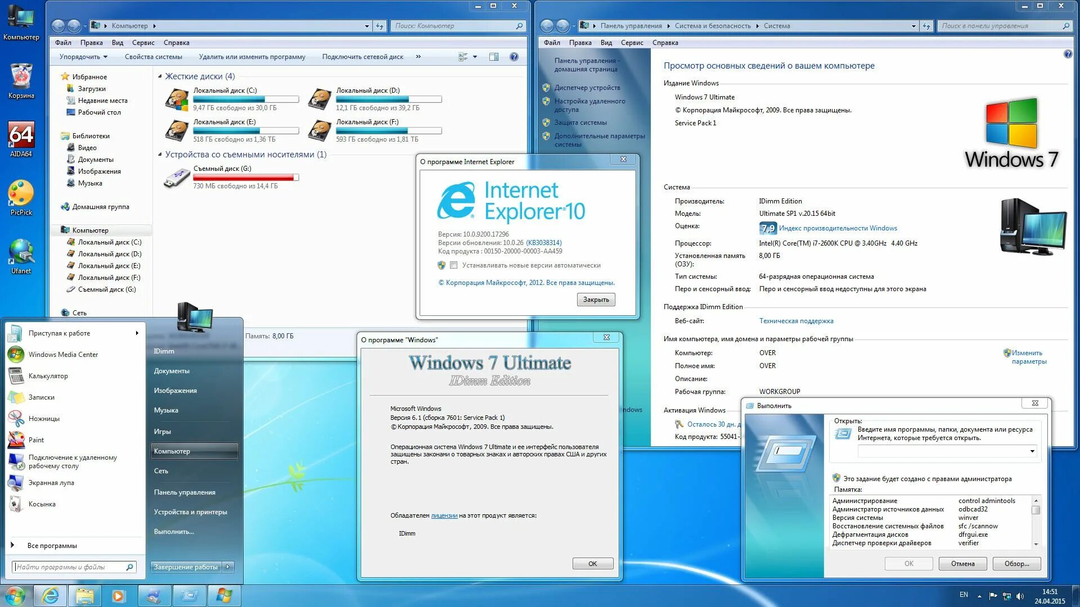Select Устройства и принтеры in Start menu
1080x607 pixels.
[191, 512]
